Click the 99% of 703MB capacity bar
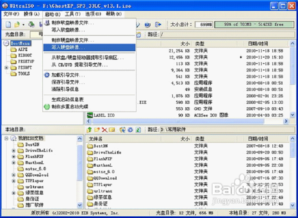This screenshot has height=218, width=298. [254, 24]
